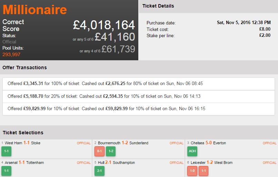The width and height of the screenshot is (278, 177).
Task: Click the 293,997 pool units value
Action: click(11, 54)
